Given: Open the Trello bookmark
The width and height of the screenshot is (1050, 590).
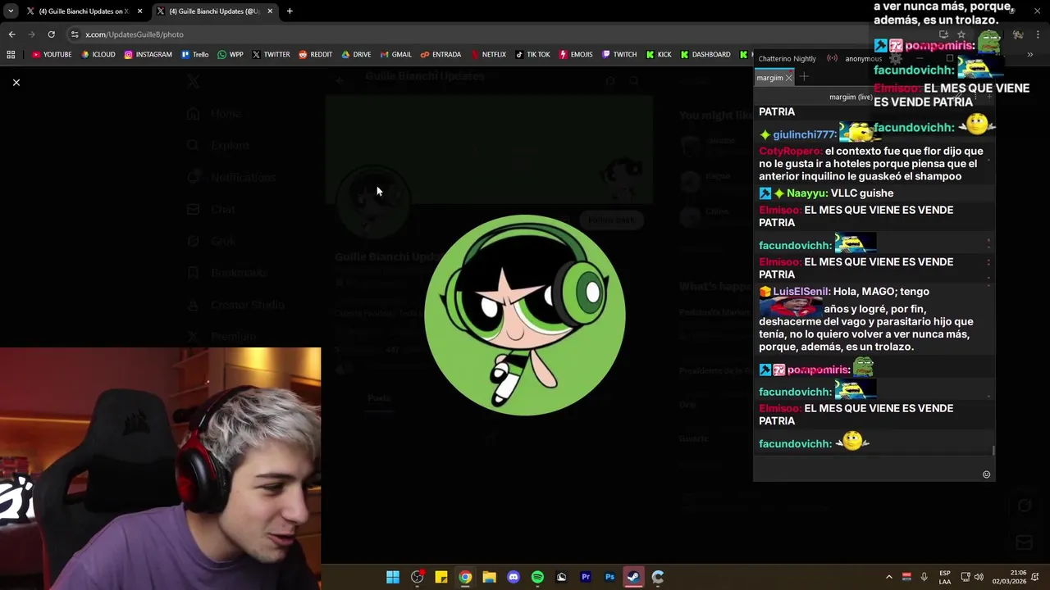Looking at the screenshot, I should point(195,55).
